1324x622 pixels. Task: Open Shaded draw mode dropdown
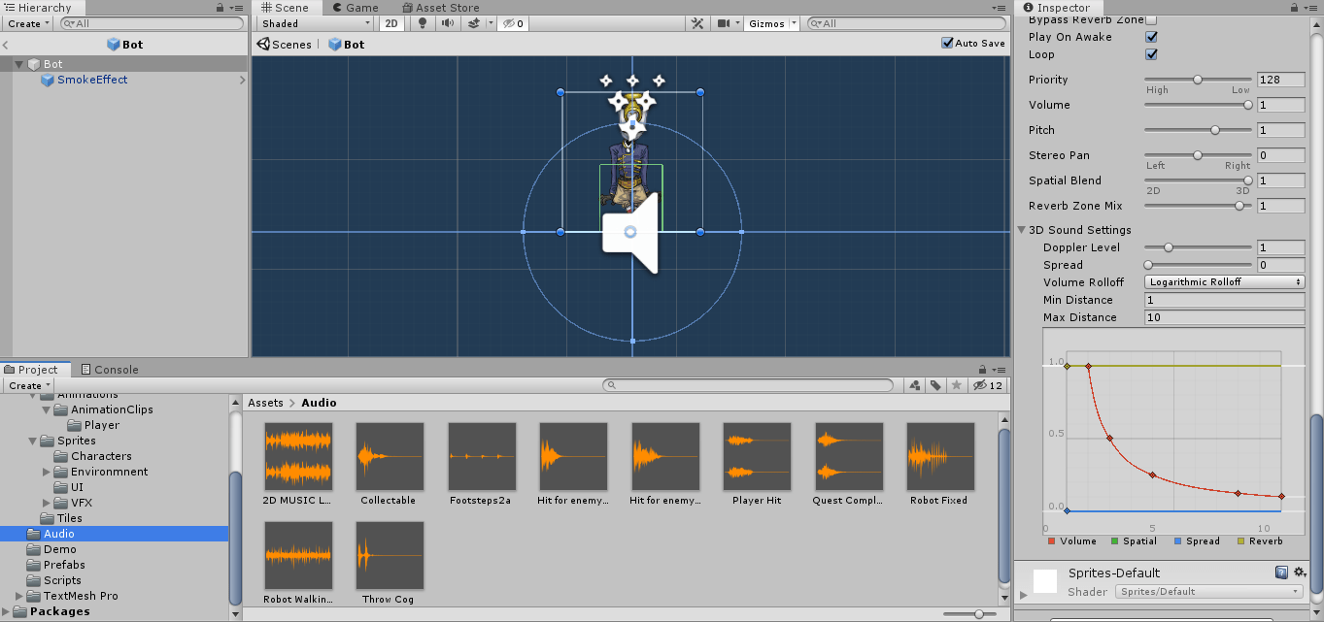pyautogui.click(x=315, y=23)
